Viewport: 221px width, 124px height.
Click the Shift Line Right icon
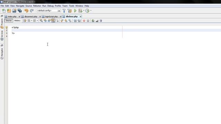[79, 21]
